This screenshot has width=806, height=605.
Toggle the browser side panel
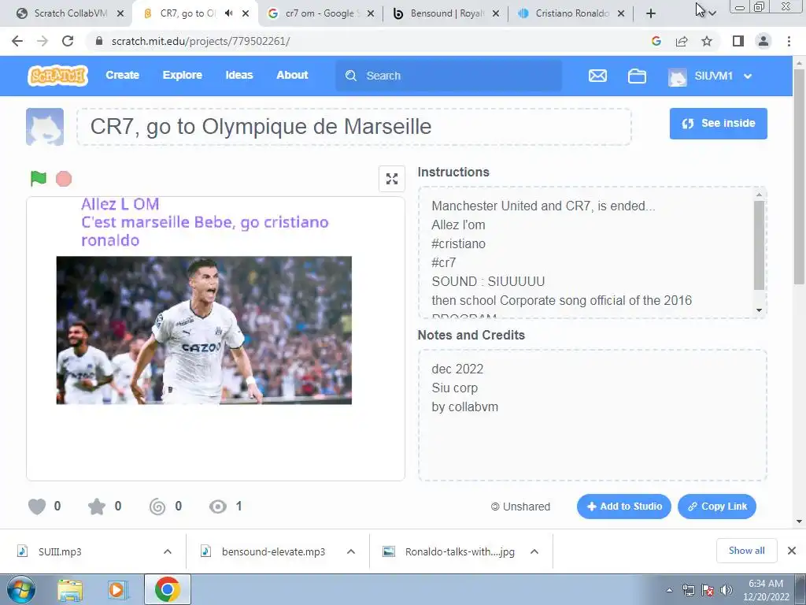pyautogui.click(x=738, y=41)
